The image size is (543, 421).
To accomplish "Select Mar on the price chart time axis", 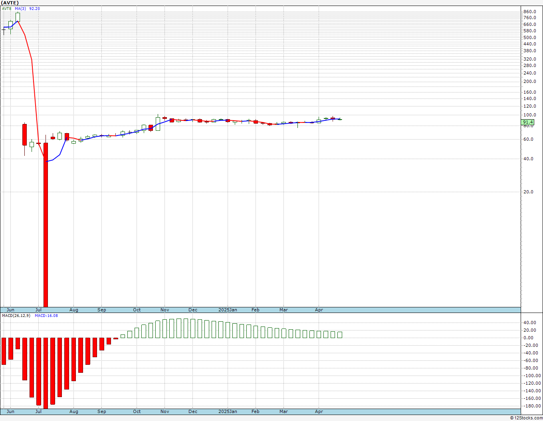I will pos(284,310).
